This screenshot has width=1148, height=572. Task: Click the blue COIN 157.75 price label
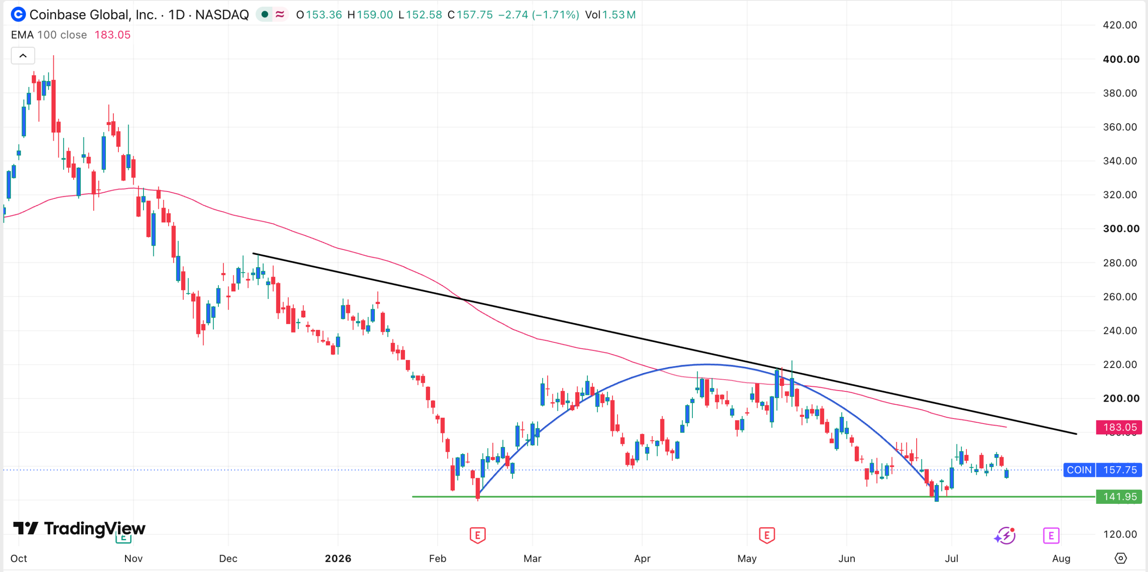1103,470
